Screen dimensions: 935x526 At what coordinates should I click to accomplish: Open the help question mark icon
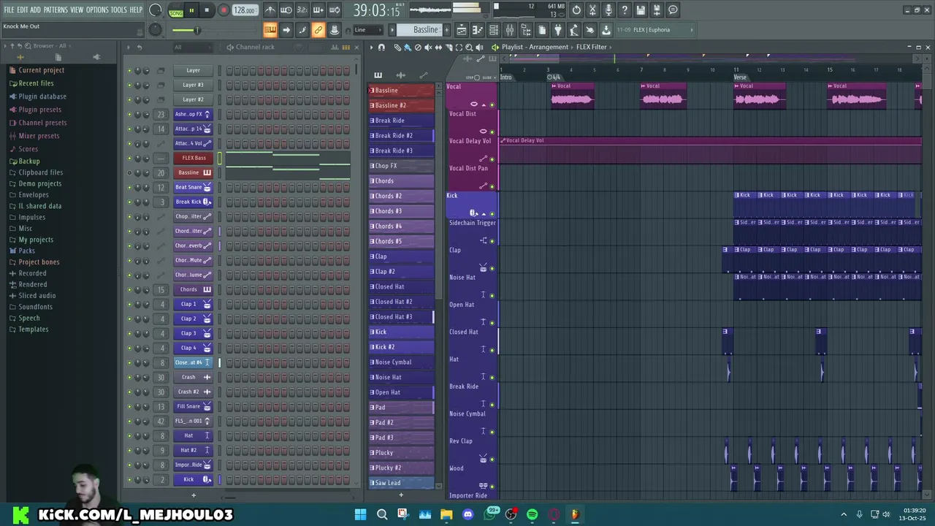click(x=624, y=10)
